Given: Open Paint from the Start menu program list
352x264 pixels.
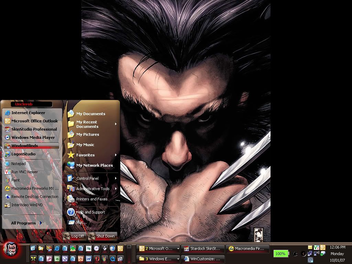Looking at the screenshot, I should point(31,180).
